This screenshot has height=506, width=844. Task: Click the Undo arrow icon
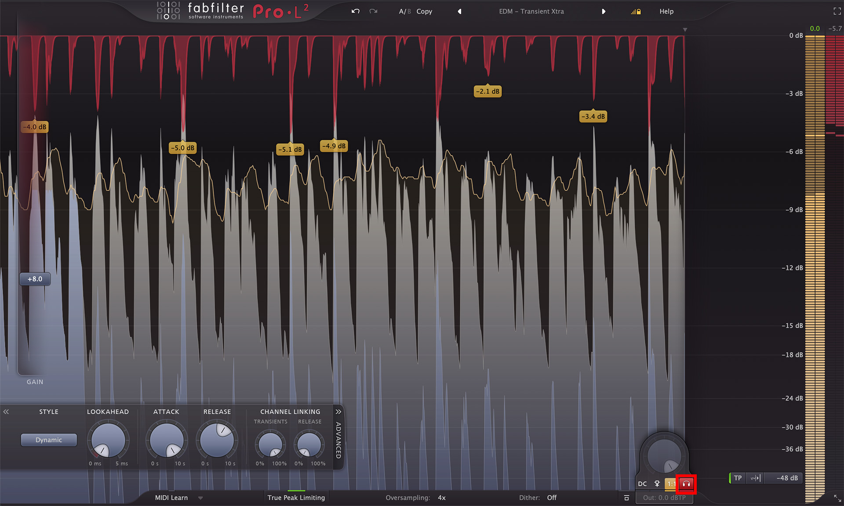(x=356, y=11)
